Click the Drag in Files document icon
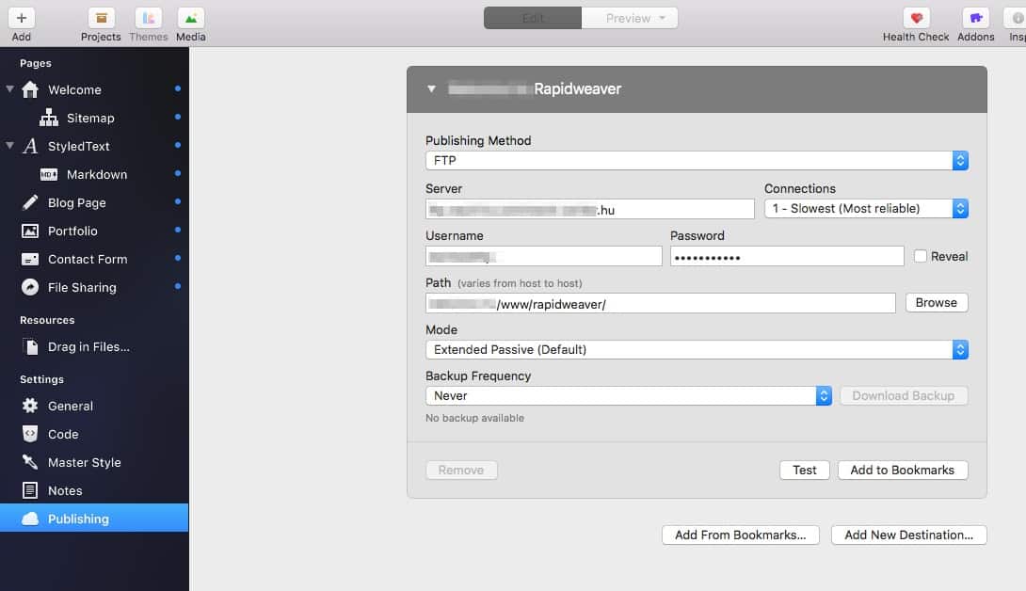Viewport: 1026px width, 591px height. [x=30, y=346]
